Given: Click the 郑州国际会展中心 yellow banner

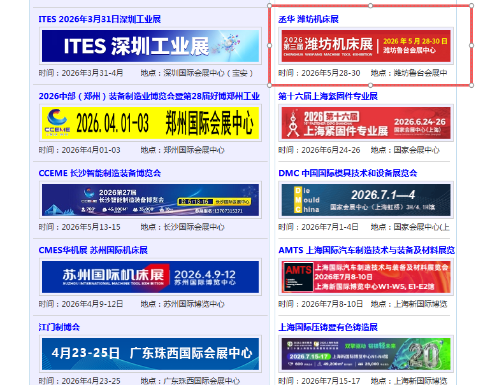Looking at the screenshot, I should tap(150, 123).
